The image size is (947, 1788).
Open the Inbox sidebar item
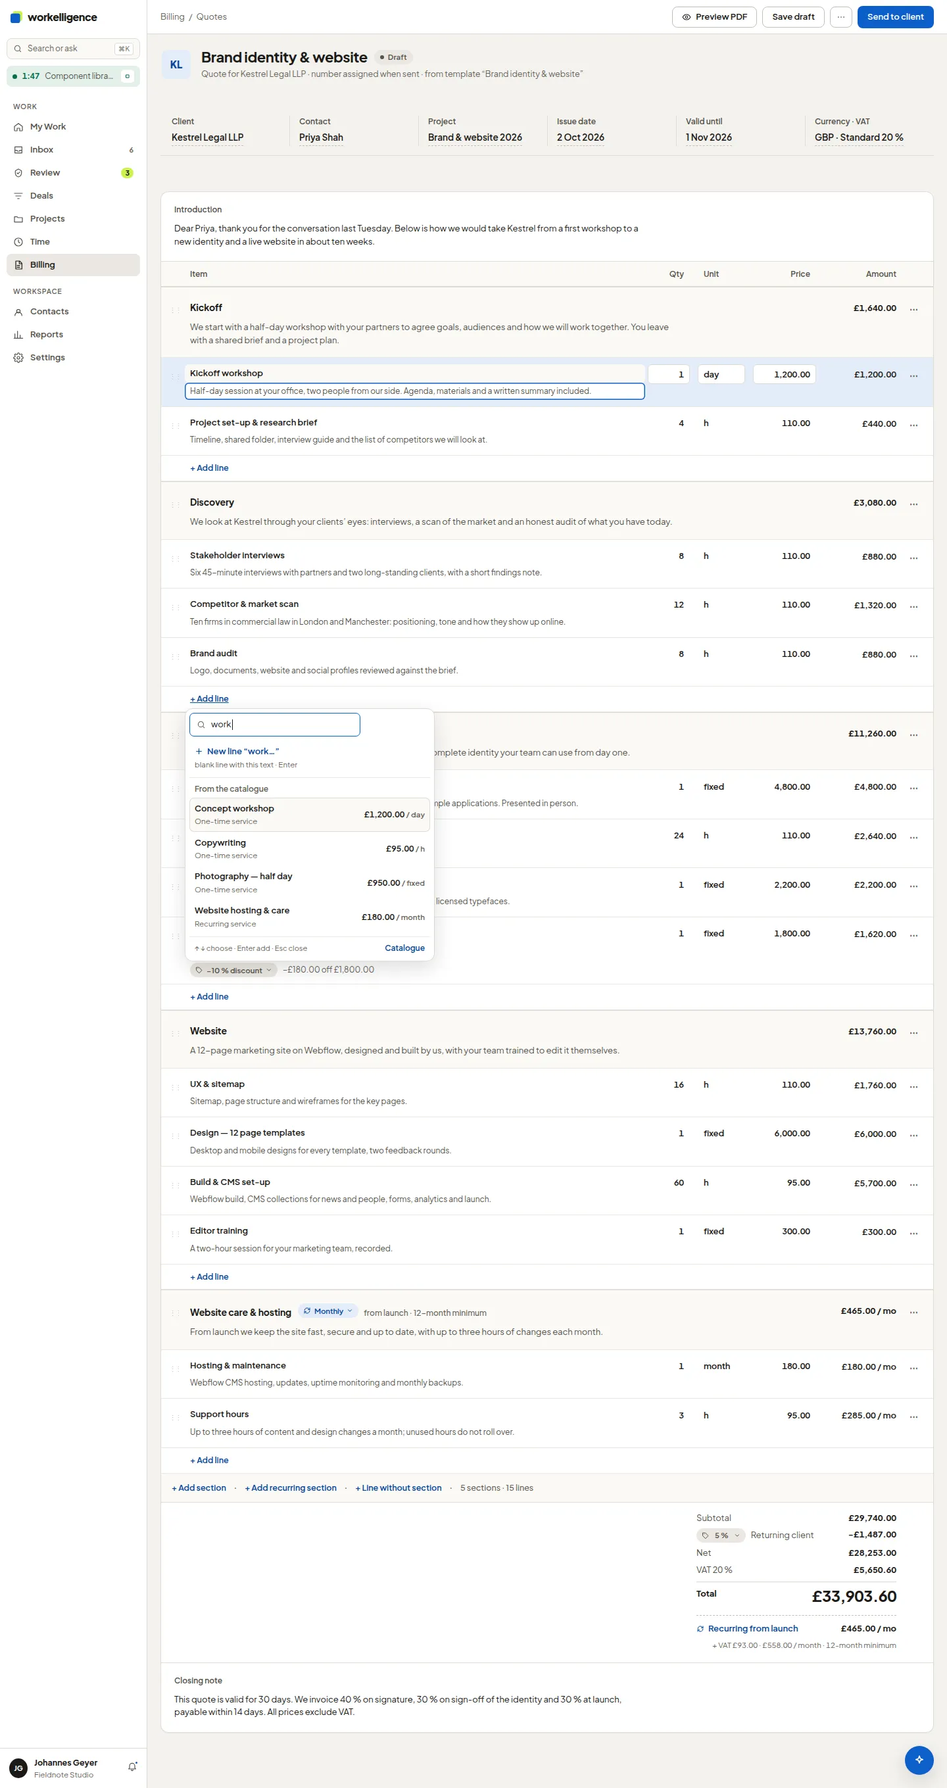[73, 149]
